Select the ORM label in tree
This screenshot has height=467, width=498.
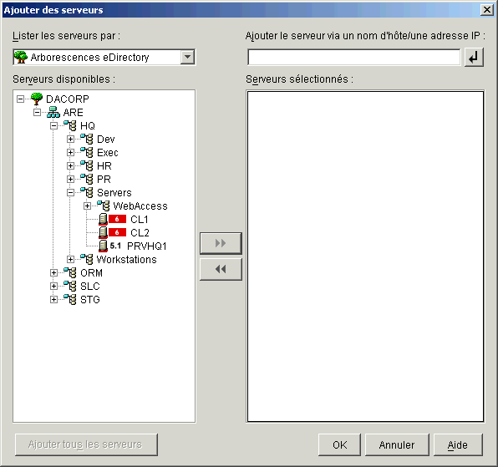91,272
